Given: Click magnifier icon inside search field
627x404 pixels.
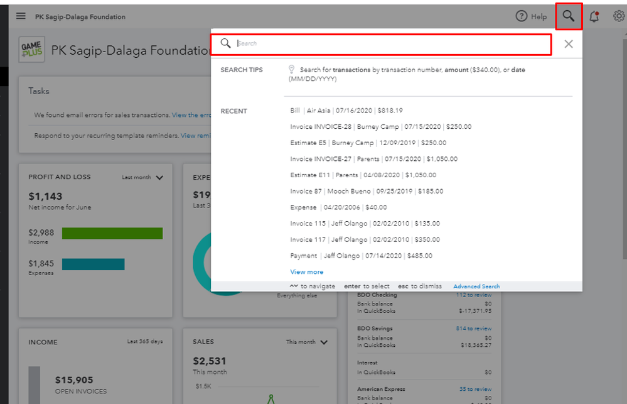Looking at the screenshot, I should point(225,43).
